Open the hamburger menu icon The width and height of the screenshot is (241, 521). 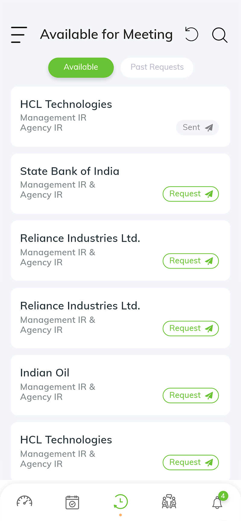(x=19, y=35)
